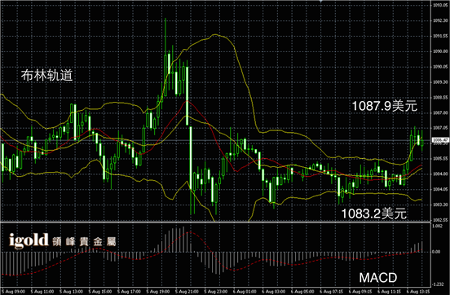Click the MACD 1.002 scale value

coord(438,226)
